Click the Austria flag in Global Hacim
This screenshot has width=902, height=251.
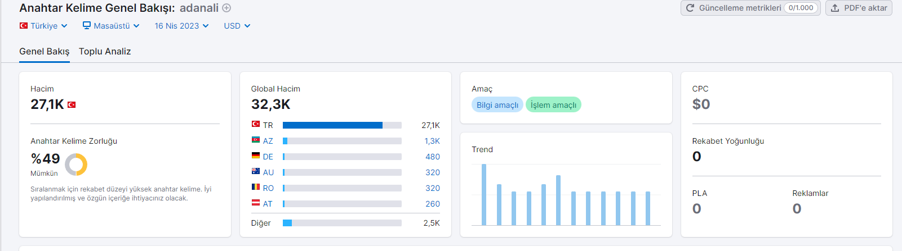pyautogui.click(x=256, y=203)
